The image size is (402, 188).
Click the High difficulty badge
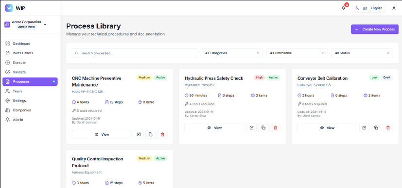point(259,78)
